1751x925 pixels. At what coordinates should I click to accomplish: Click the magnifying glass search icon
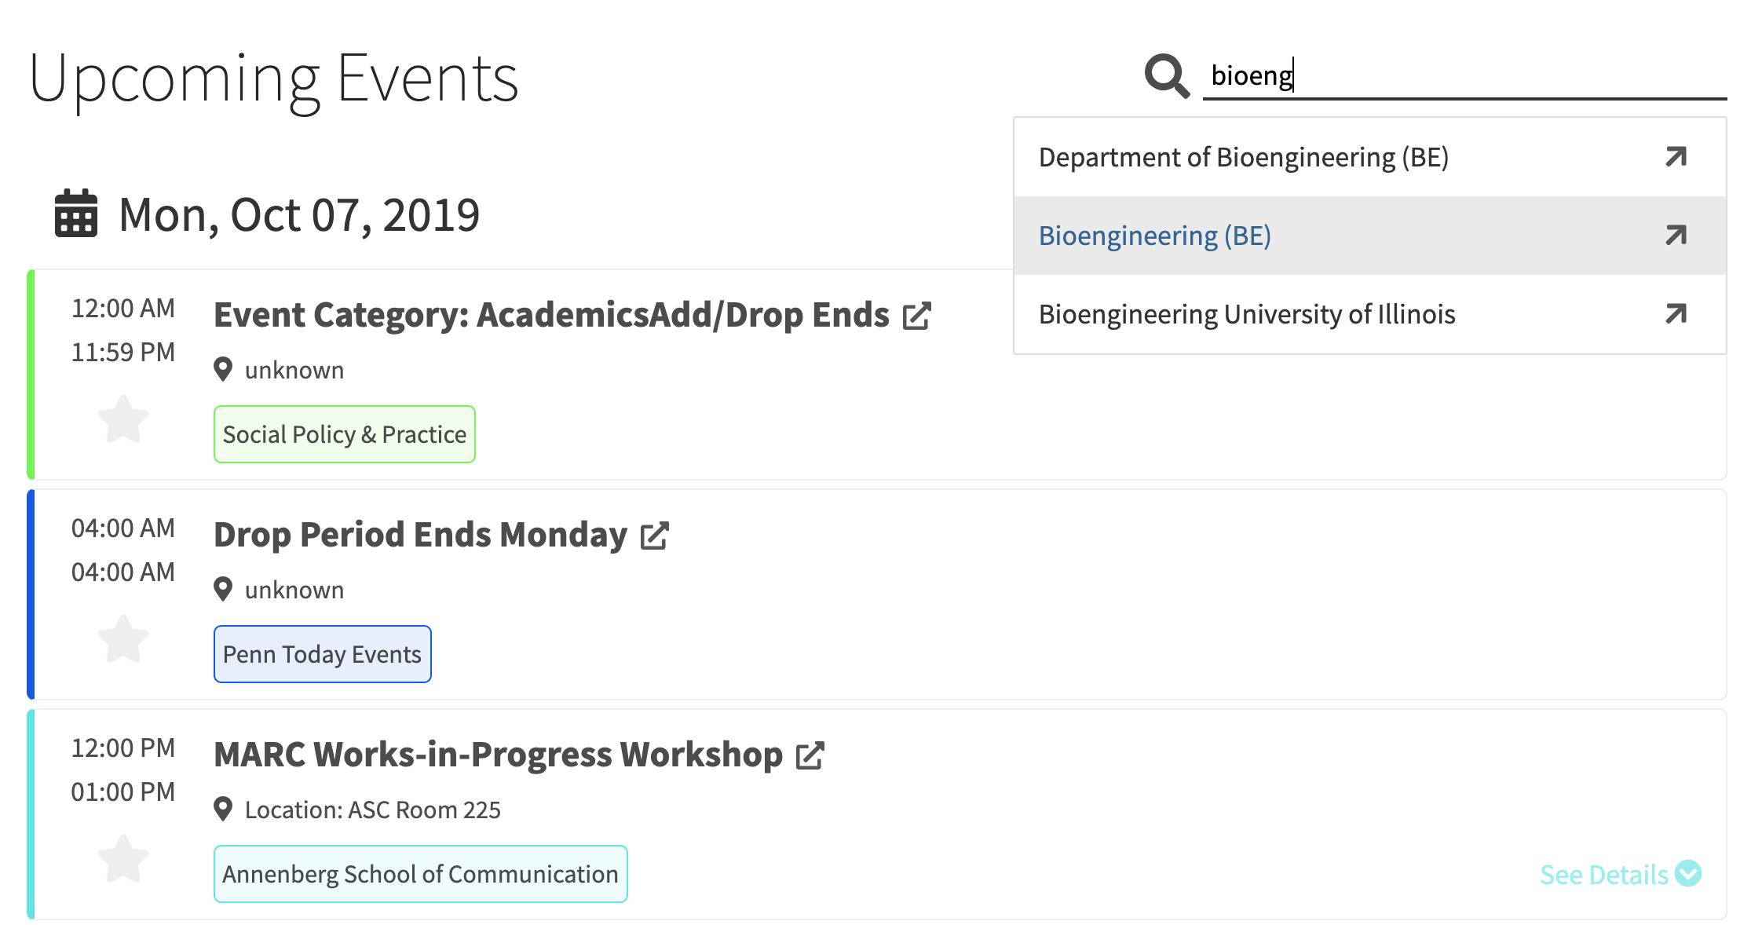tap(1167, 76)
